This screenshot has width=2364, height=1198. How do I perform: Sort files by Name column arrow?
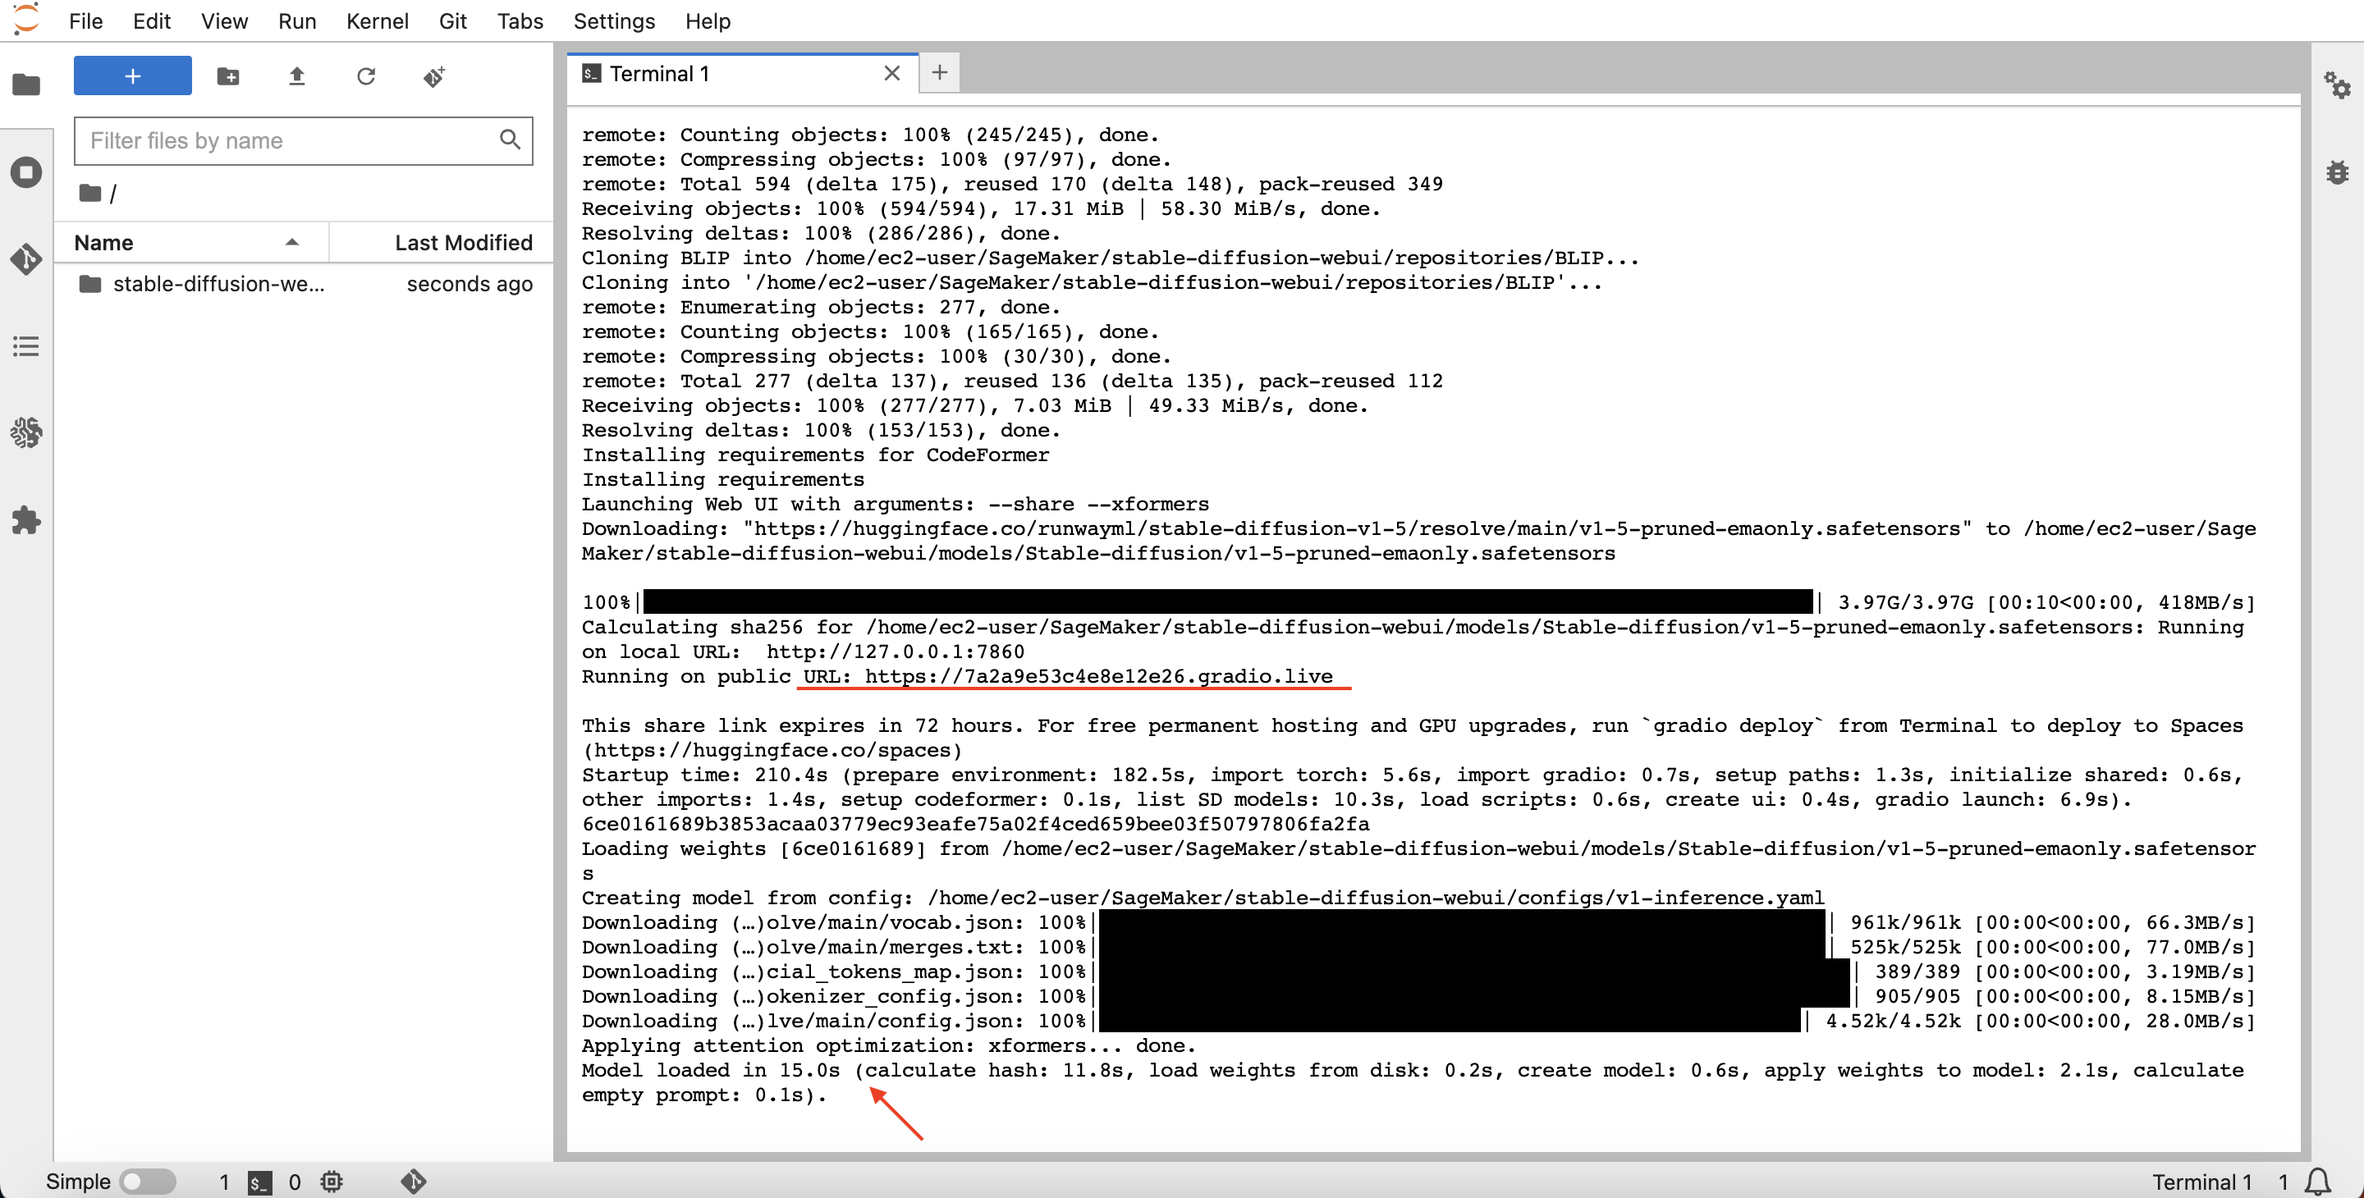coord(292,242)
